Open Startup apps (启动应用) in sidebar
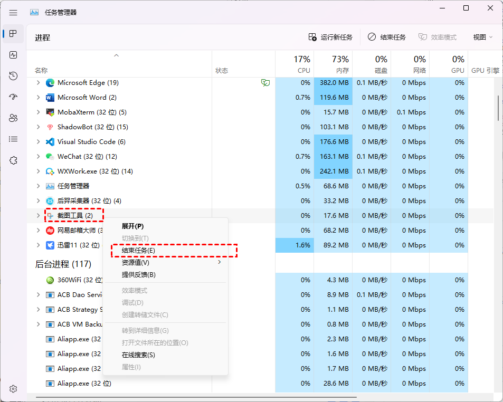This screenshot has height=402, width=503. (x=13, y=97)
